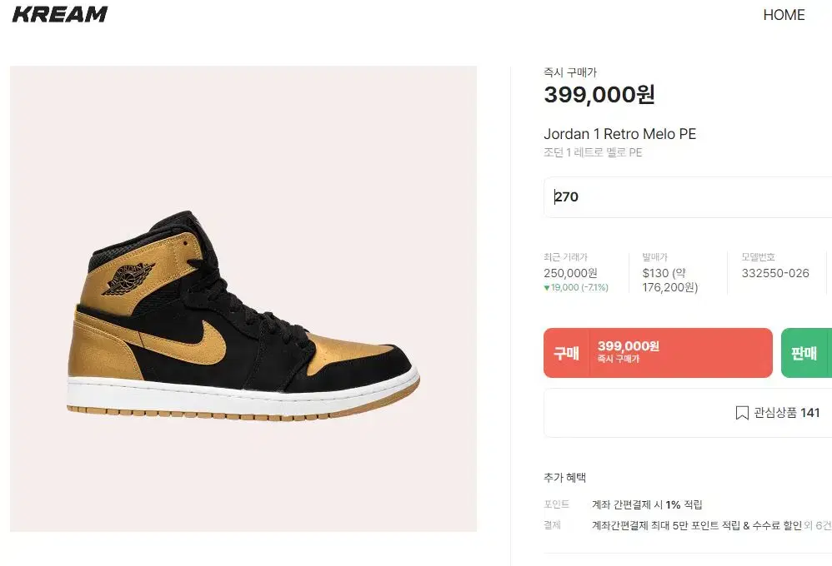Click the 계좌 간편결제 시 1% 적립 text
This screenshot has width=832, height=566.
[x=647, y=504]
